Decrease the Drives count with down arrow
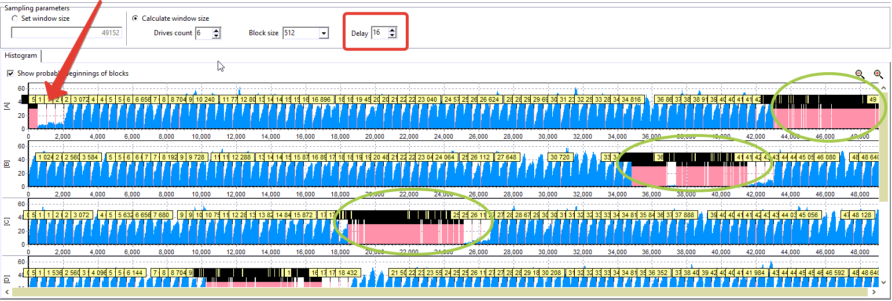892x301 pixels. [216, 36]
